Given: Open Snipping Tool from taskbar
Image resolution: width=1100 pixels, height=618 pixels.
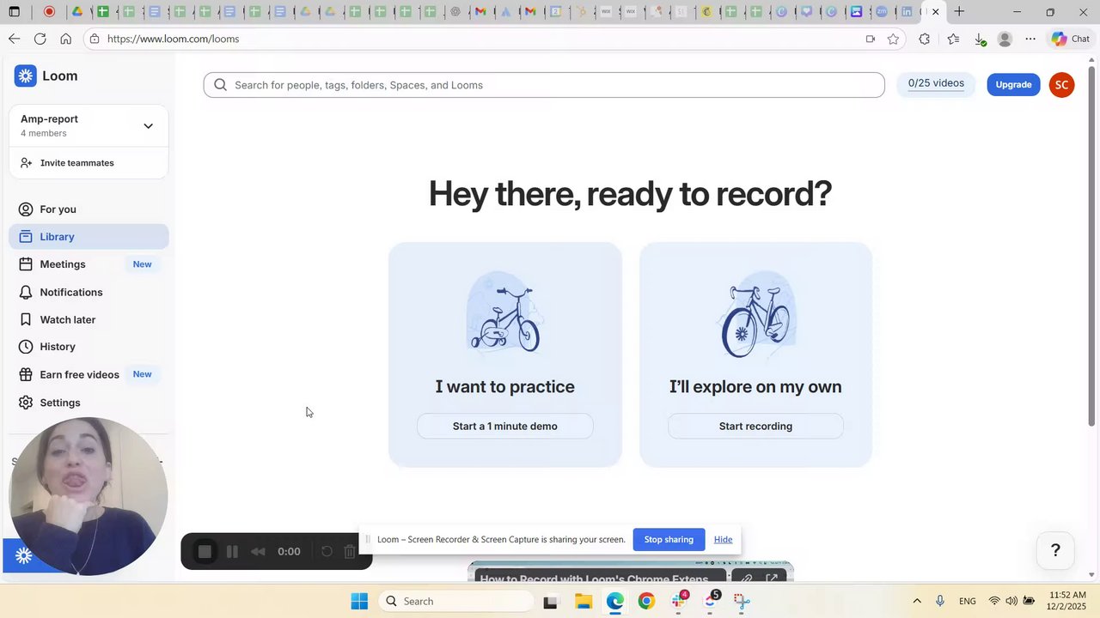Looking at the screenshot, I should click(x=742, y=602).
